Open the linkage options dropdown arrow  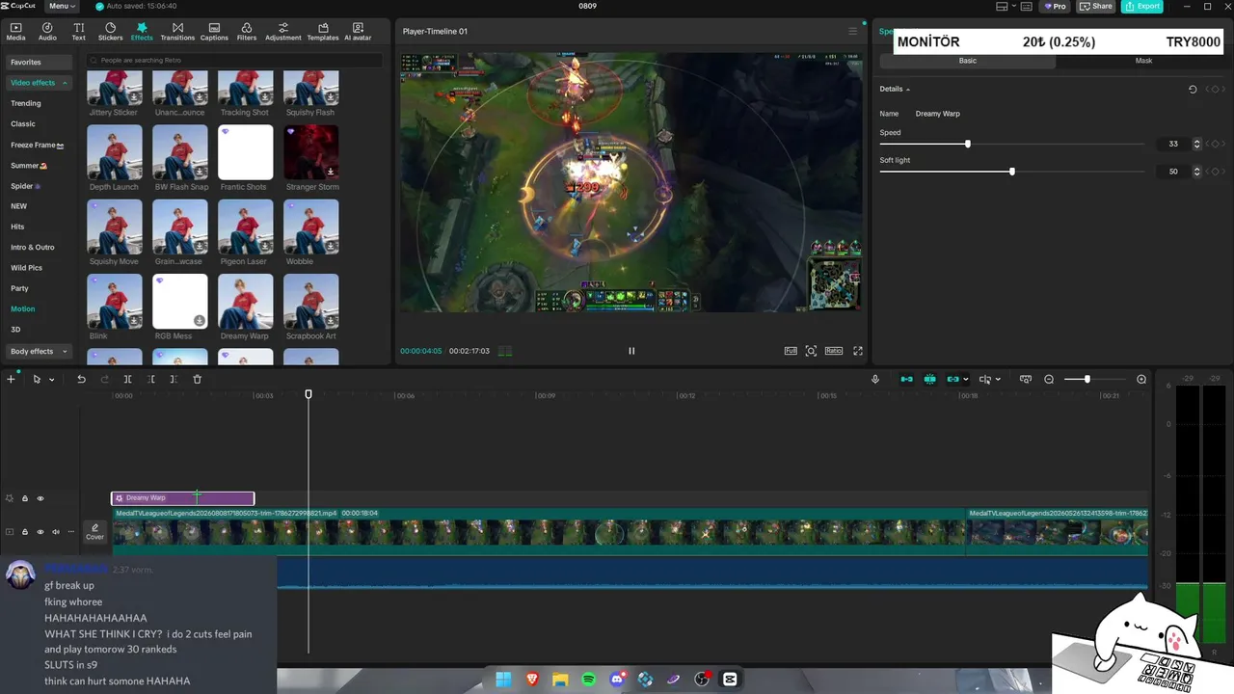coord(965,380)
